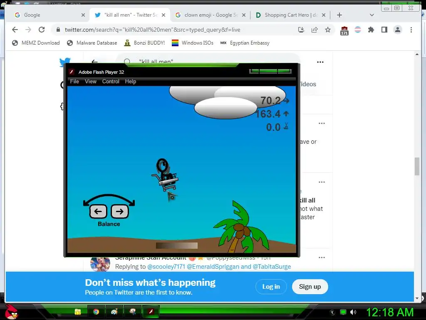Open the Help menu in Flash Player

pos(130,81)
